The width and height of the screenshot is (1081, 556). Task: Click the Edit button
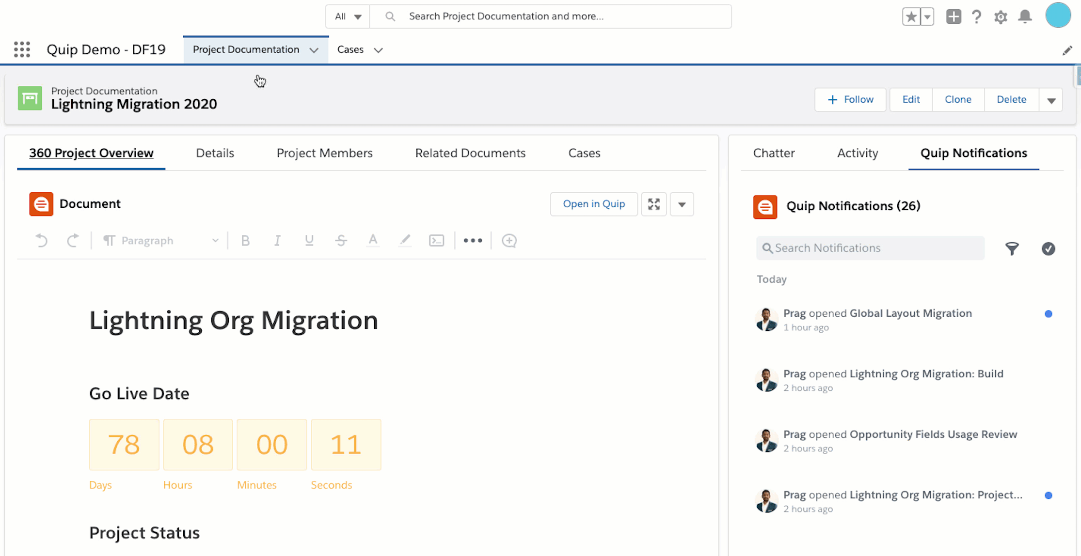coord(911,99)
